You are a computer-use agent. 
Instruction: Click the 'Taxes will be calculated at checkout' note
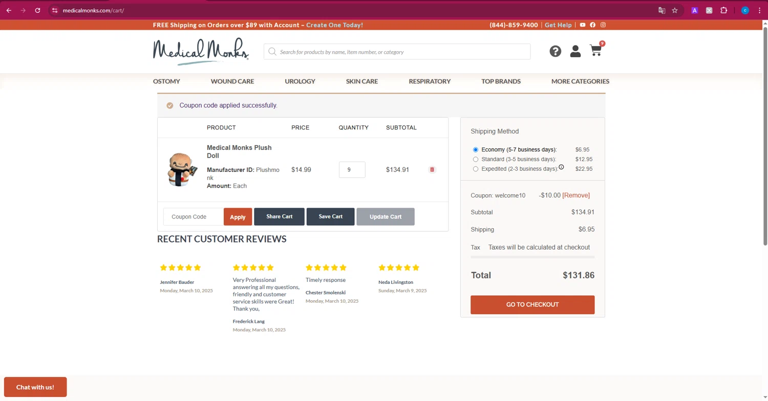coord(539,247)
